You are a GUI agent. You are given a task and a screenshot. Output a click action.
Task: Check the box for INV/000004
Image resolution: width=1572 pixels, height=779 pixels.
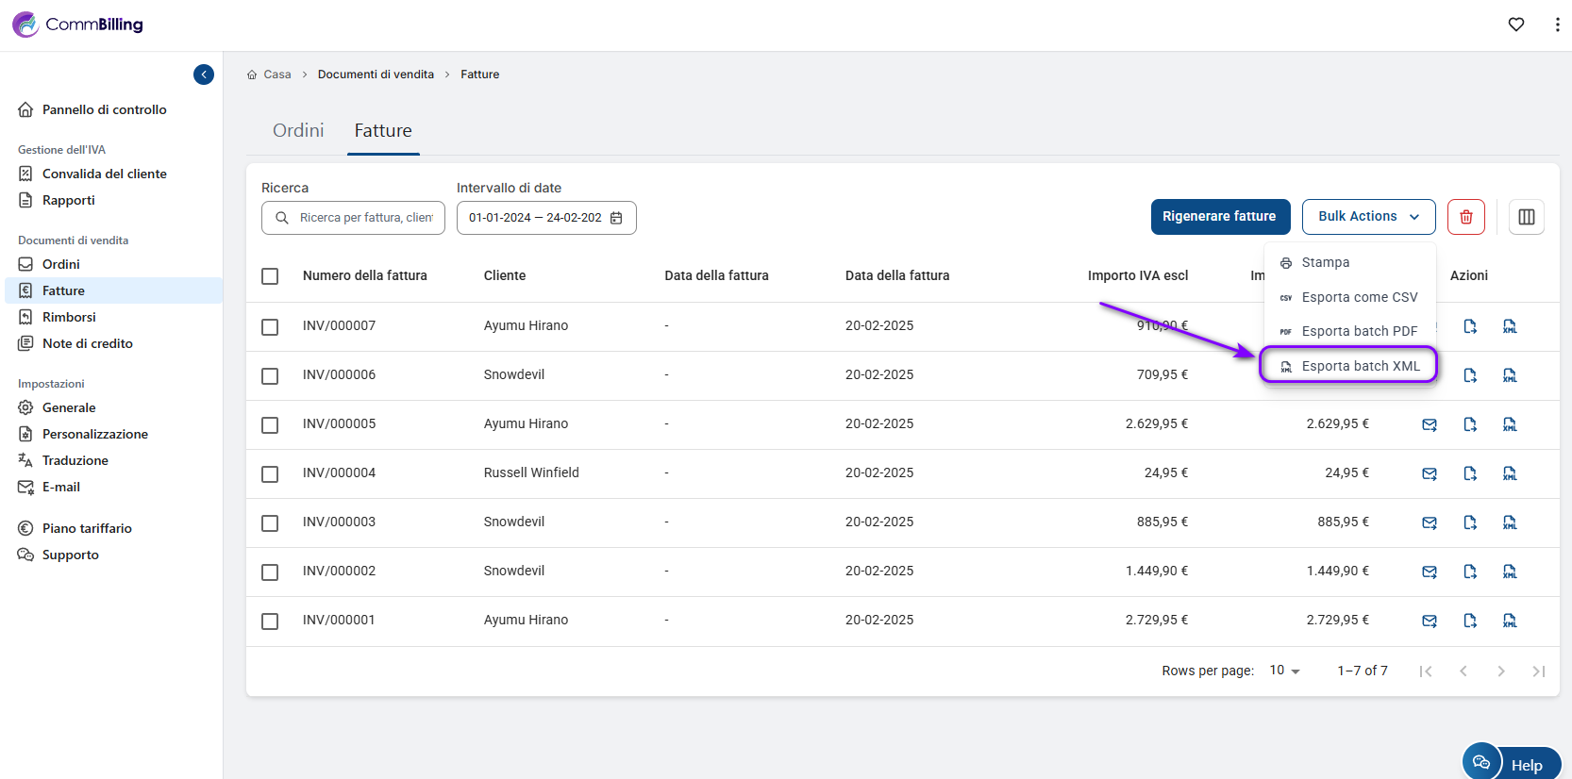click(270, 473)
